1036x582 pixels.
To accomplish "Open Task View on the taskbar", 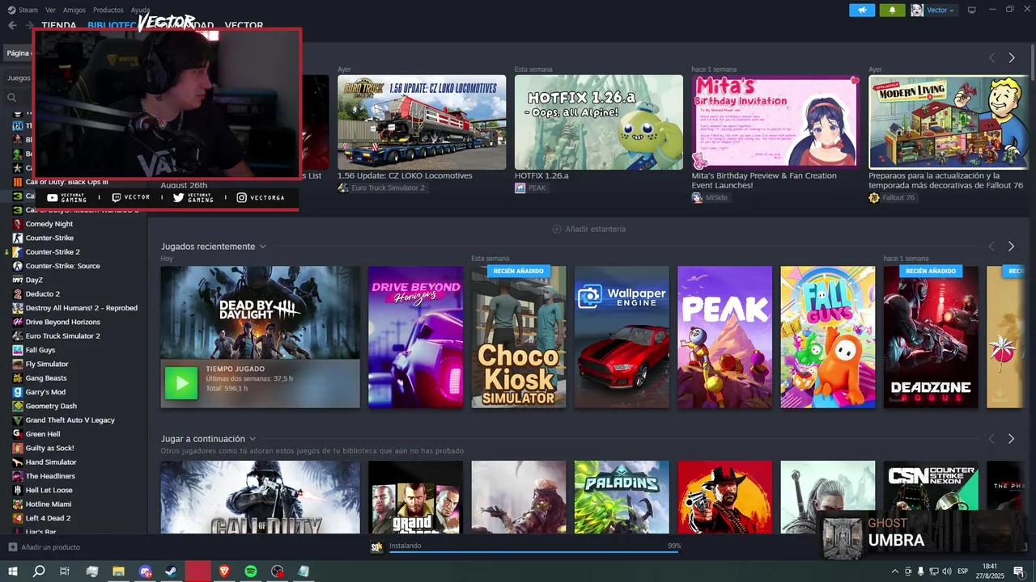I will pyautogui.click(x=65, y=571).
